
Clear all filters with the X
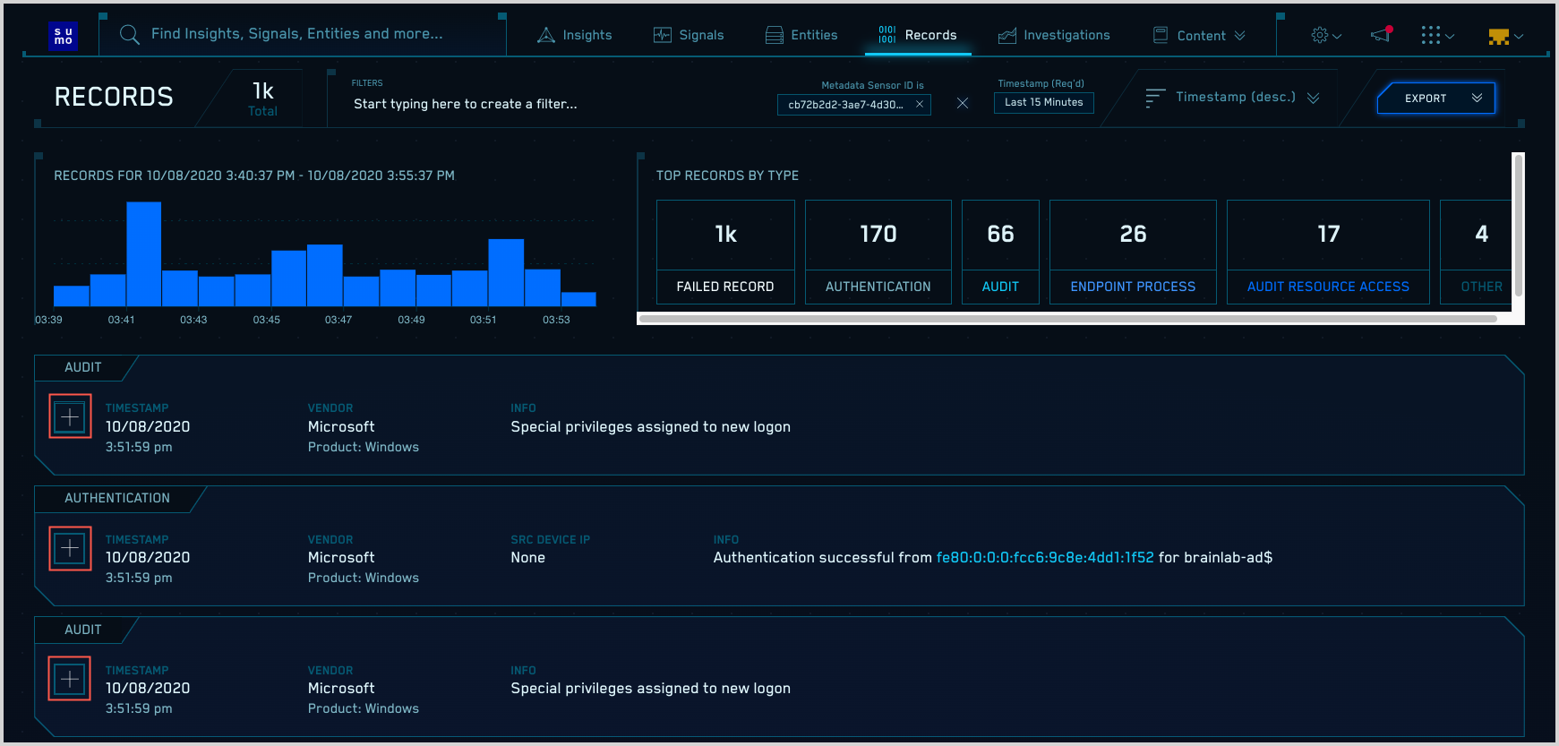[x=963, y=103]
